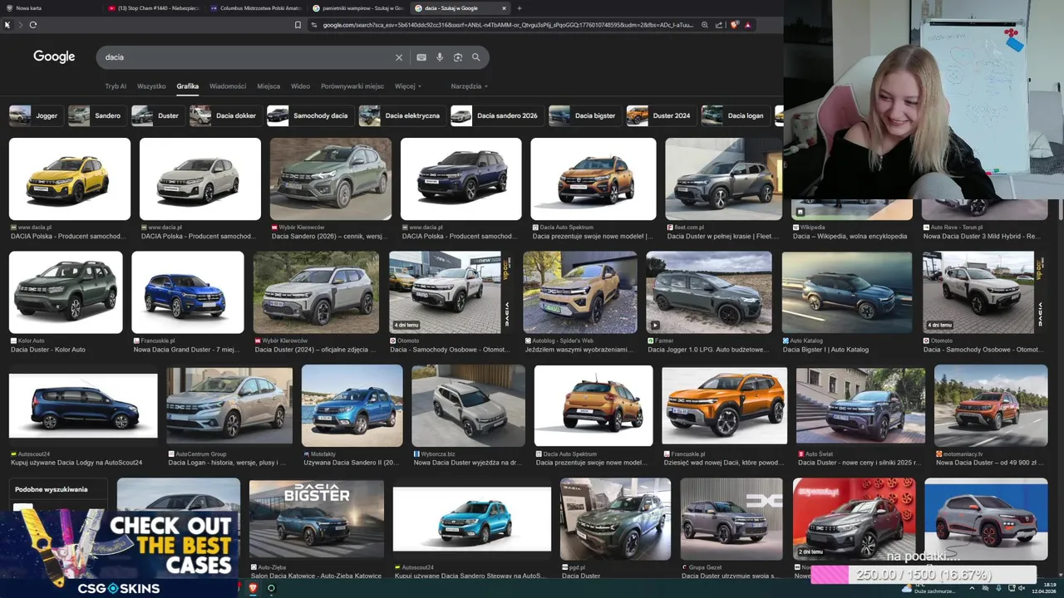Bookmark this page with the bookmark icon

(298, 25)
